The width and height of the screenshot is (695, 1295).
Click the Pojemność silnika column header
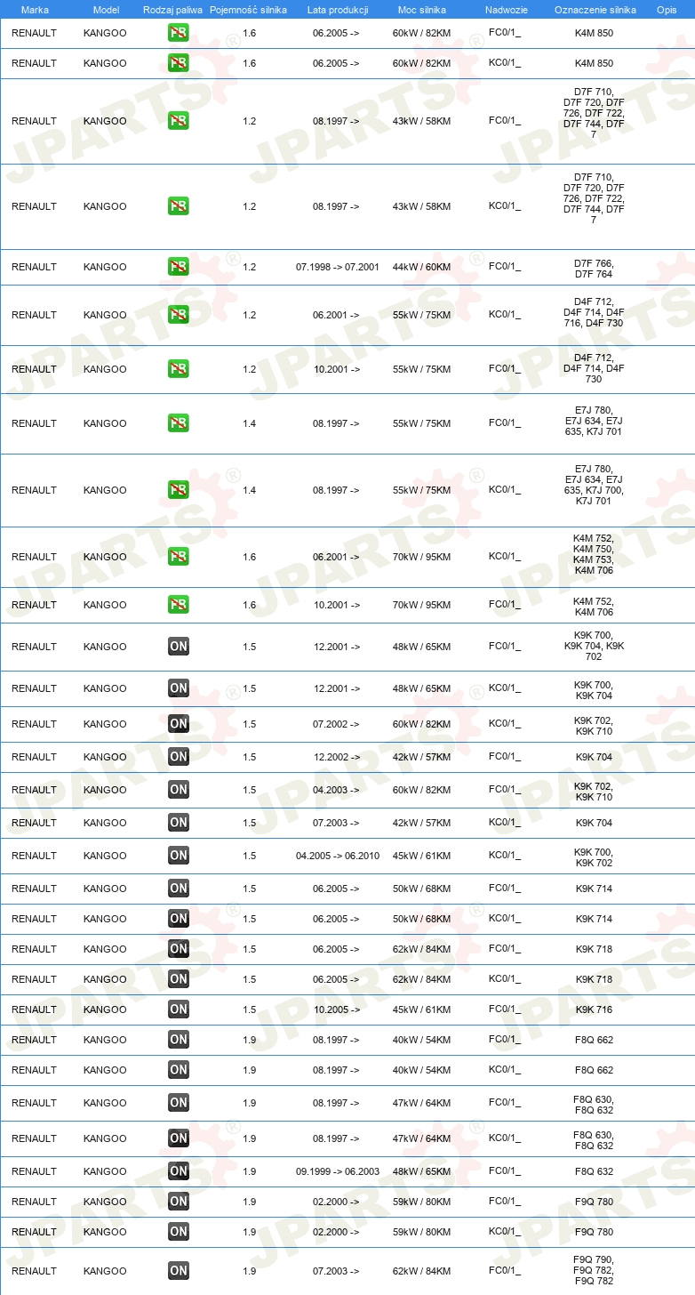click(248, 10)
